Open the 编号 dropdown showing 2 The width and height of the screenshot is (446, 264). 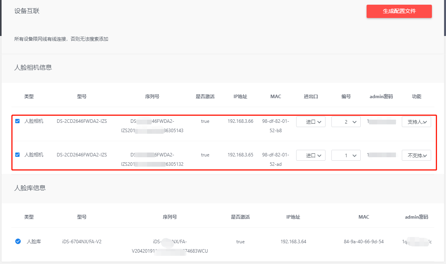point(346,122)
